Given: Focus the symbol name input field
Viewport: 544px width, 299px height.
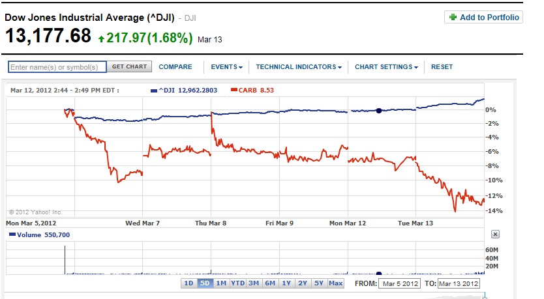Looking at the screenshot, I should pos(57,67).
